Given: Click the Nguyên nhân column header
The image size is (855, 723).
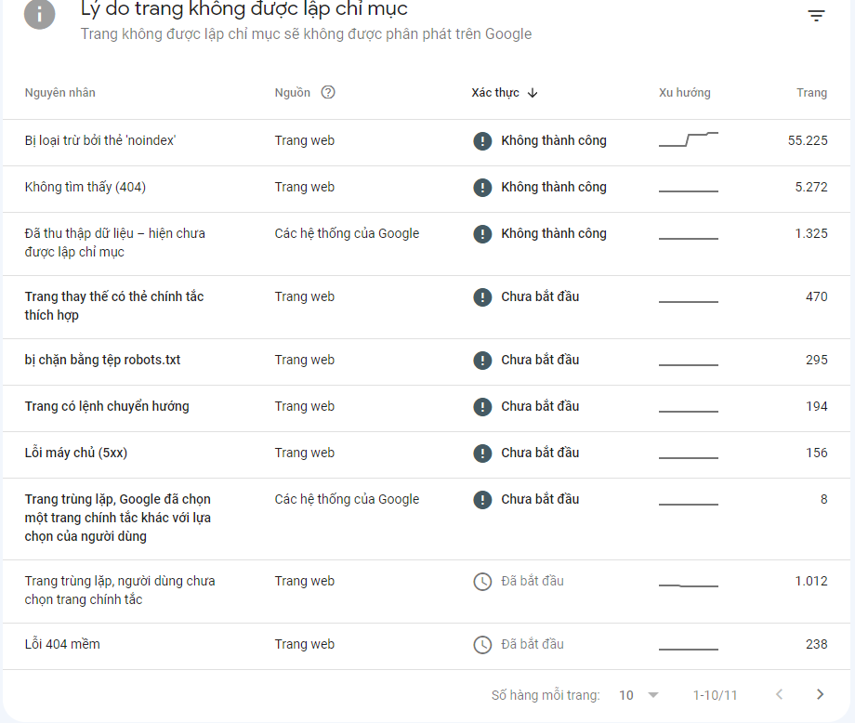Looking at the screenshot, I should [60, 93].
